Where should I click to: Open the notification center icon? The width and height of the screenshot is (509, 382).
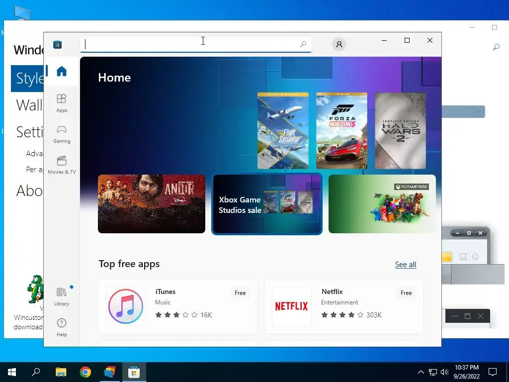[x=493, y=372]
